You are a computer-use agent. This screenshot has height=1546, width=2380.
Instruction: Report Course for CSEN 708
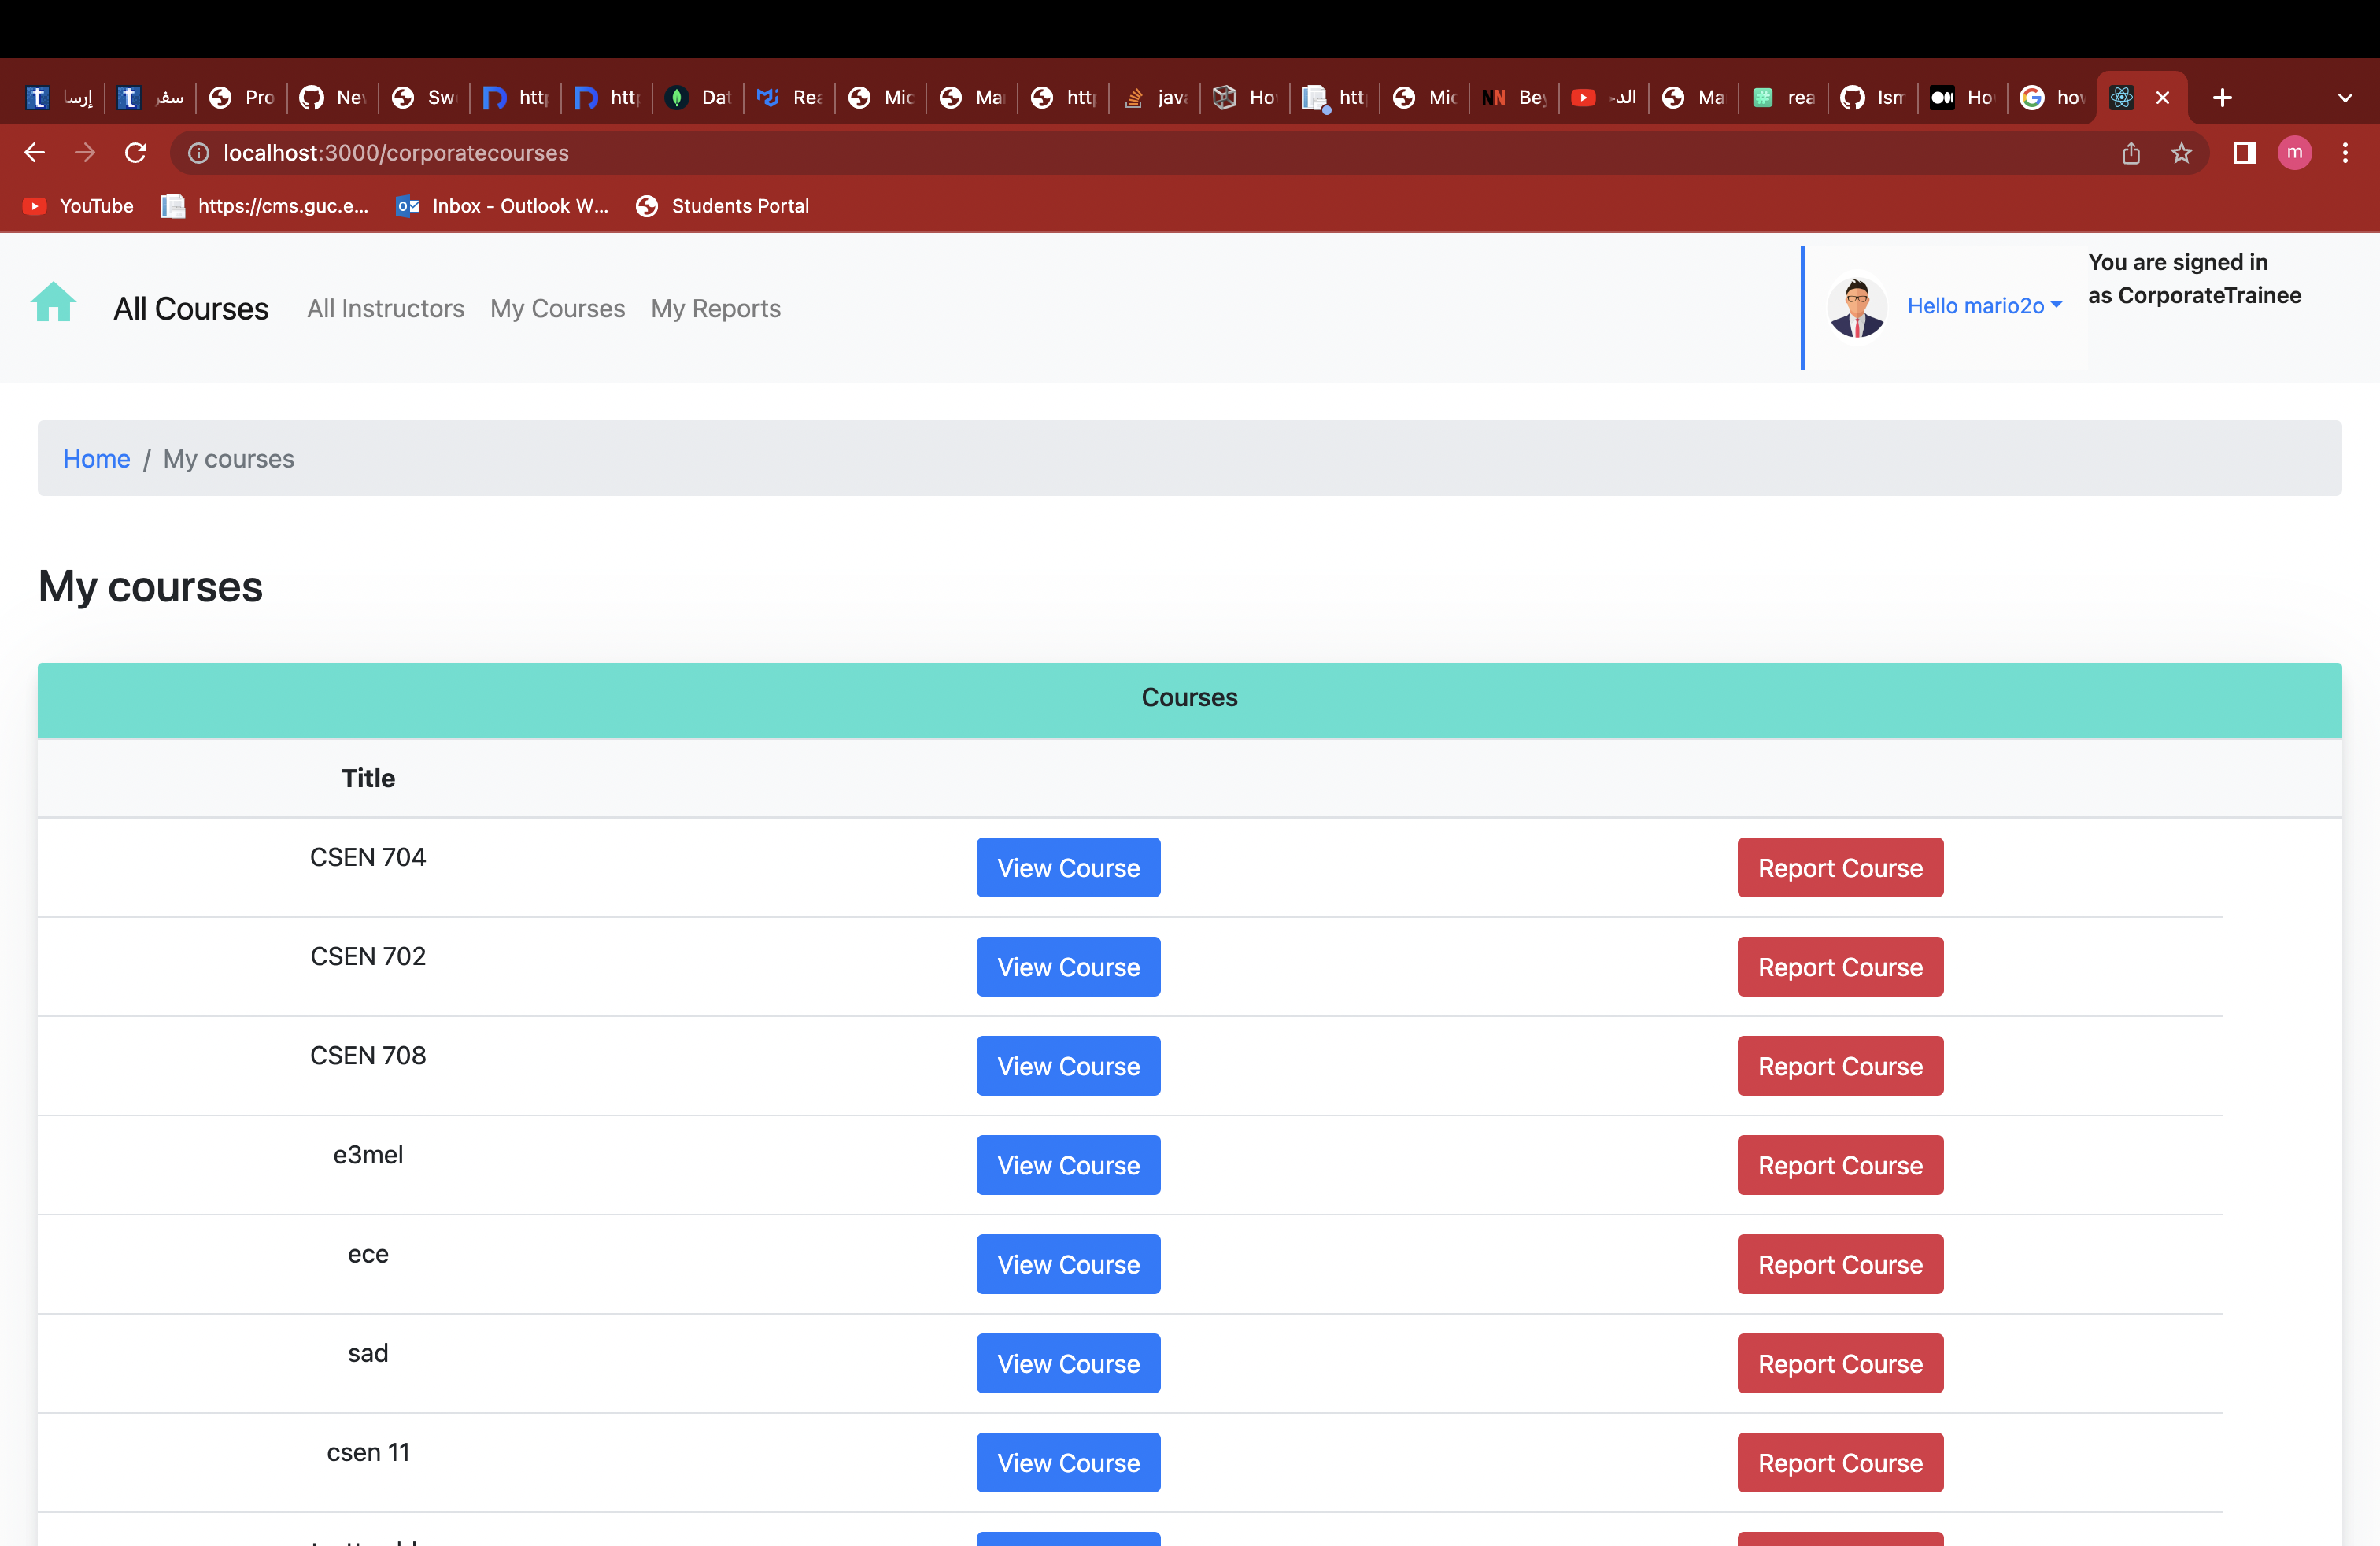click(1840, 1065)
